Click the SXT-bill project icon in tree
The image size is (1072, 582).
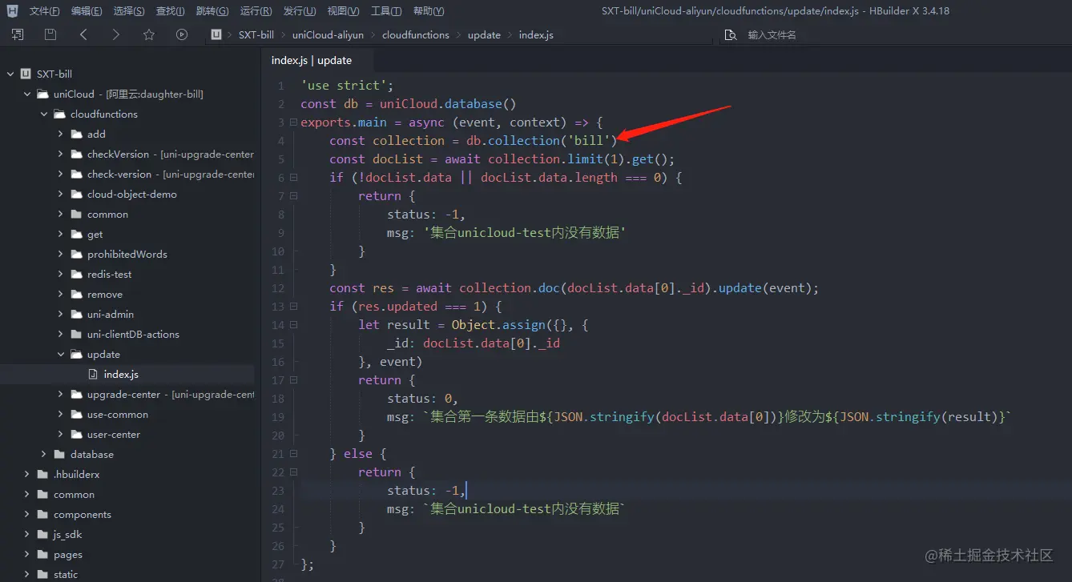pos(26,74)
